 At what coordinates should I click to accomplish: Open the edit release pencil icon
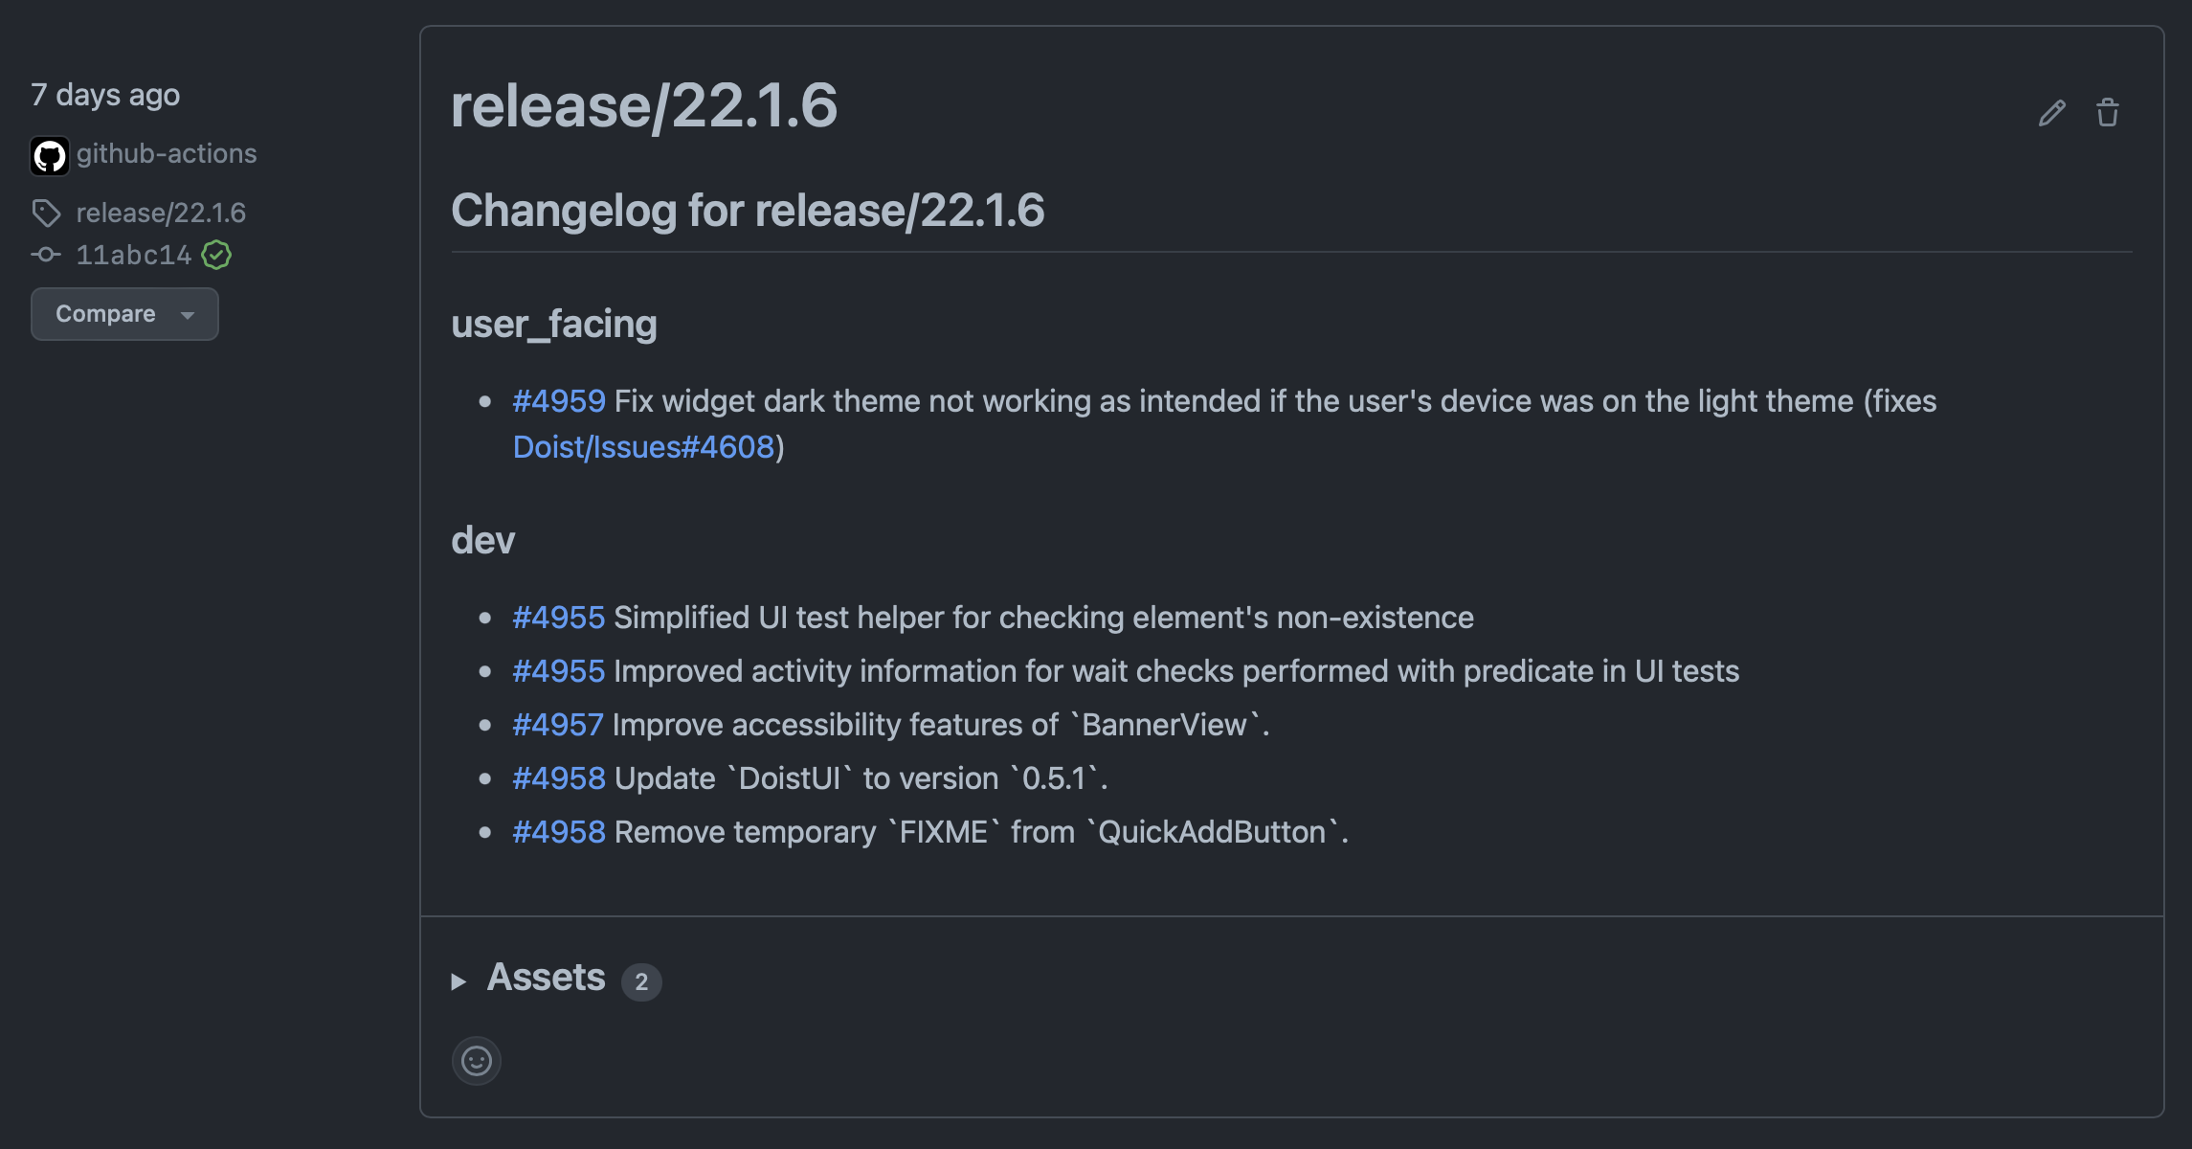[2050, 114]
